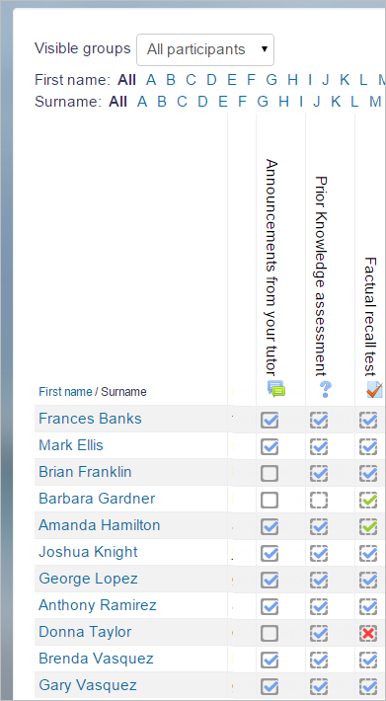This screenshot has width=386, height=701.
Task: Click Barbara Gardner's empty Prior Knowledge checkbox
Action: coord(319,501)
